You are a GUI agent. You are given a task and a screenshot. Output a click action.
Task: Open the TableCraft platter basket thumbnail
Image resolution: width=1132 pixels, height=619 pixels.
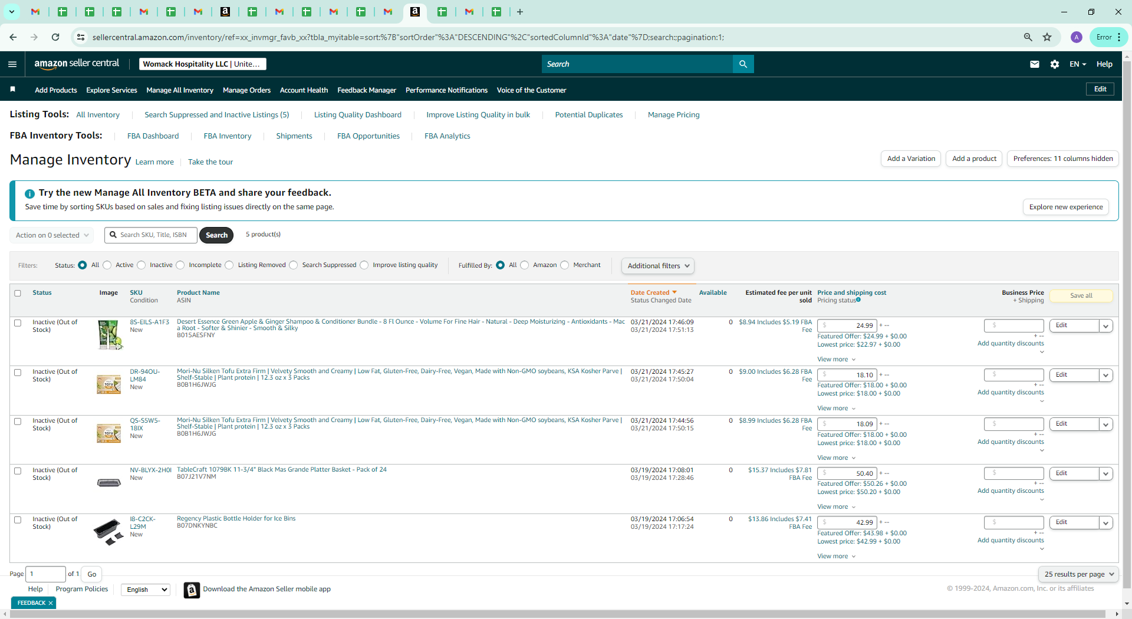tap(109, 483)
